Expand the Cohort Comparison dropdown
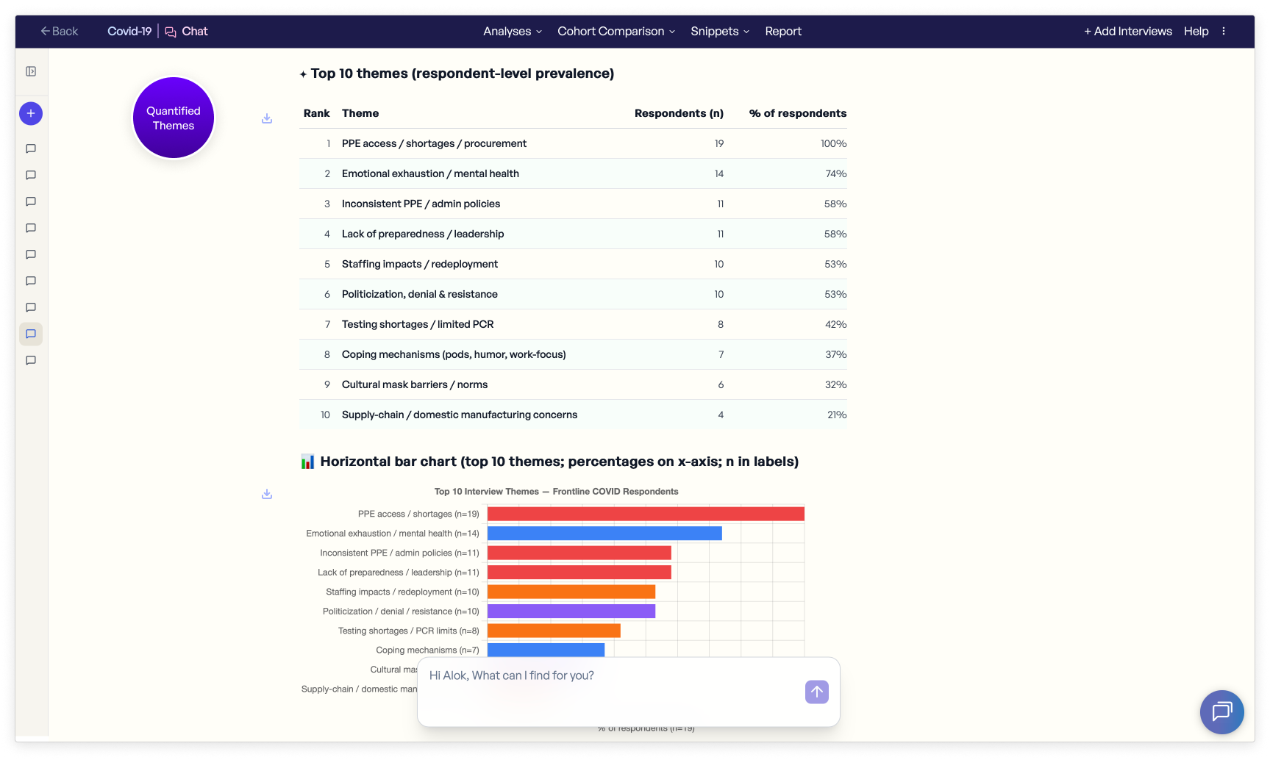Screen dimensions: 1270x760 coord(616,32)
